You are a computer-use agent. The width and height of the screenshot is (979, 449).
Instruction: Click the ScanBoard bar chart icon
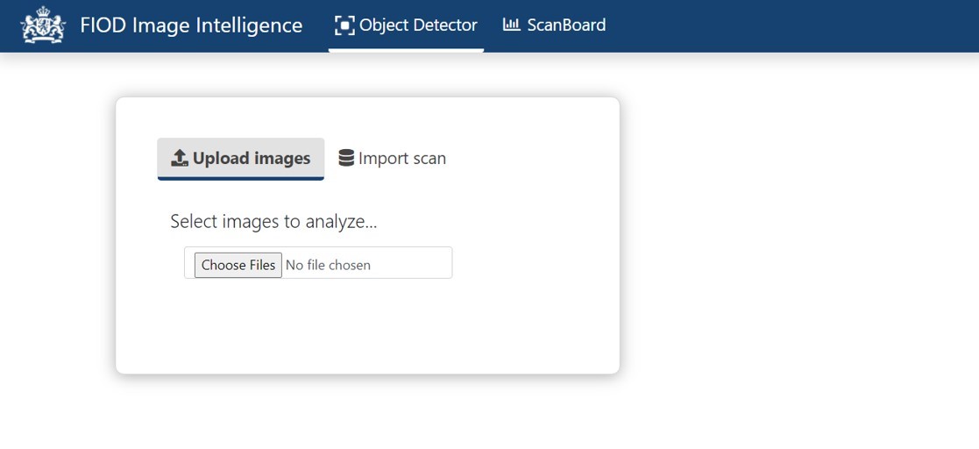(x=512, y=25)
